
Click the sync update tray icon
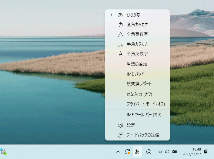(128, 152)
